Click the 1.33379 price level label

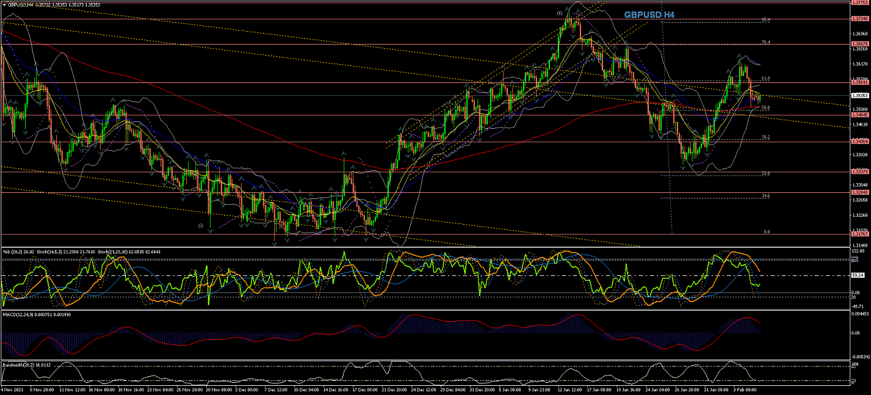tap(859, 172)
